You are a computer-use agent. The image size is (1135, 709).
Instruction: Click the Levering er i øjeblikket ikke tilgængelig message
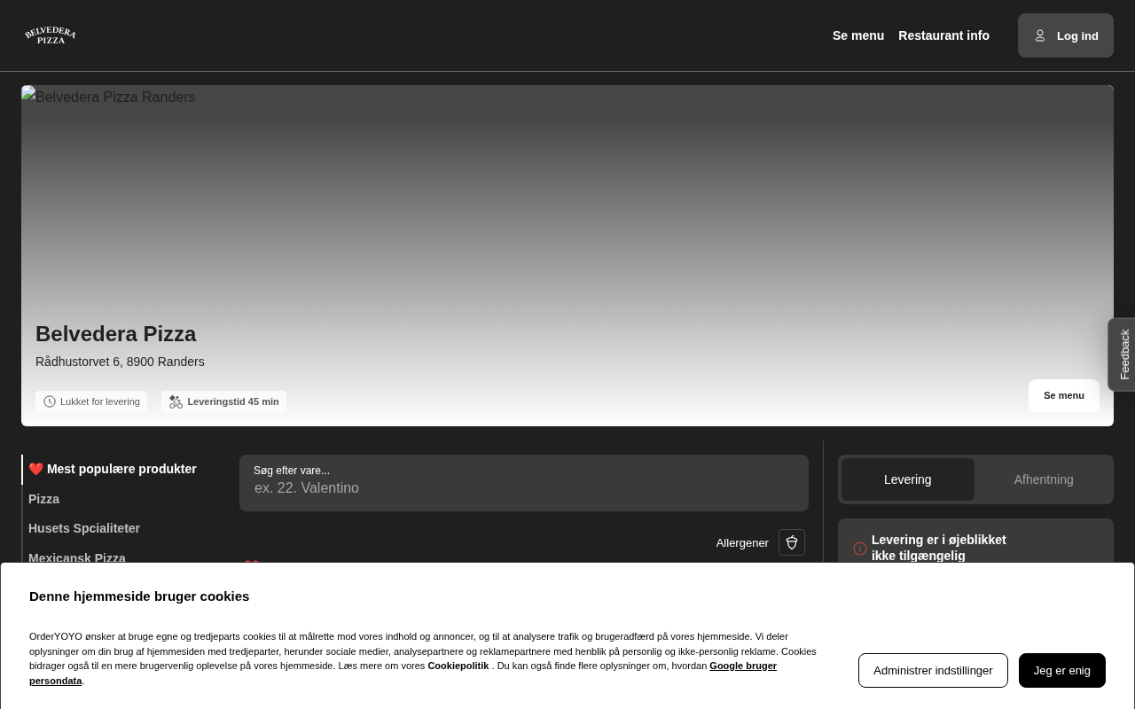tap(939, 548)
